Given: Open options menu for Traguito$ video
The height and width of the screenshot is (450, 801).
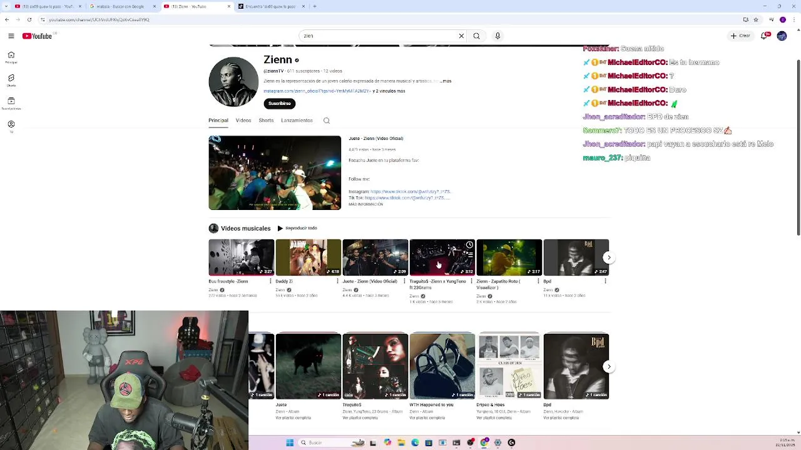Looking at the screenshot, I should click(x=471, y=281).
